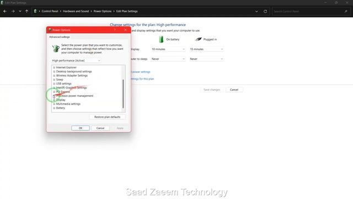Click the Power Options title bar icon

50,30
